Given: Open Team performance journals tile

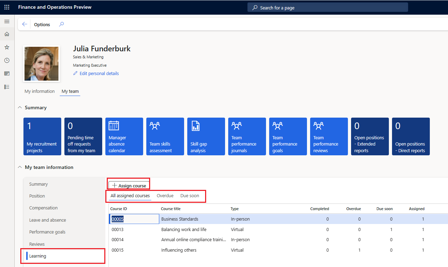Looking at the screenshot, I should [247, 136].
